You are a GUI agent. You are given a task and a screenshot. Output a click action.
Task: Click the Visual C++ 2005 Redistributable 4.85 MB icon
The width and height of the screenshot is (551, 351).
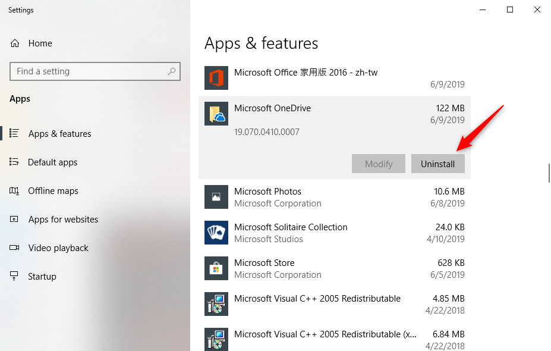(x=216, y=304)
